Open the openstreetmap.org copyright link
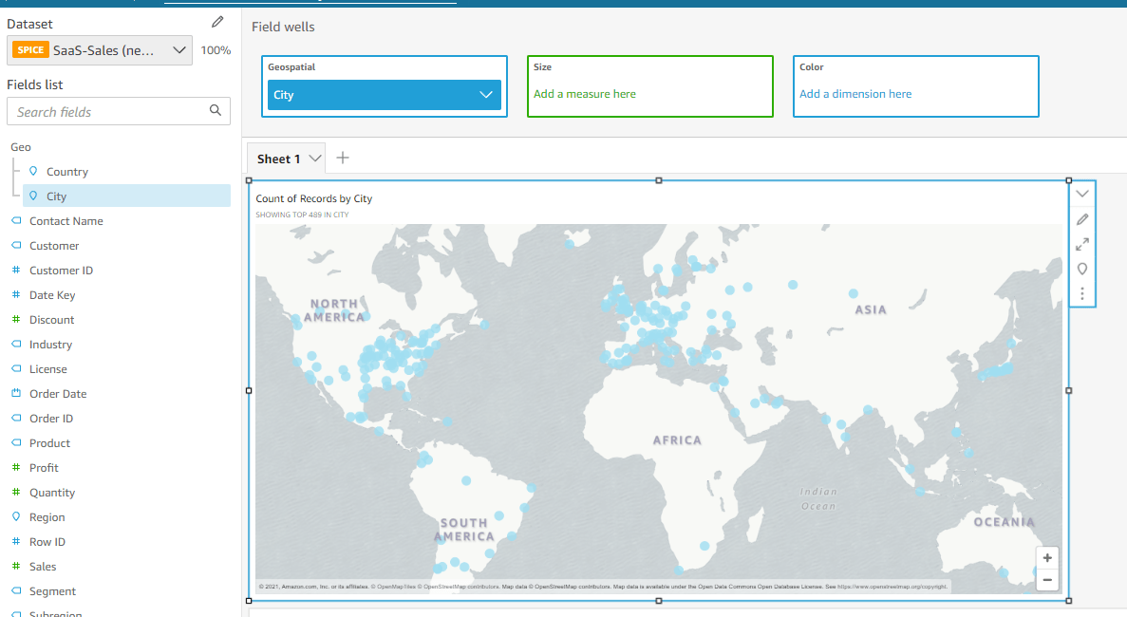 [x=892, y=587]
